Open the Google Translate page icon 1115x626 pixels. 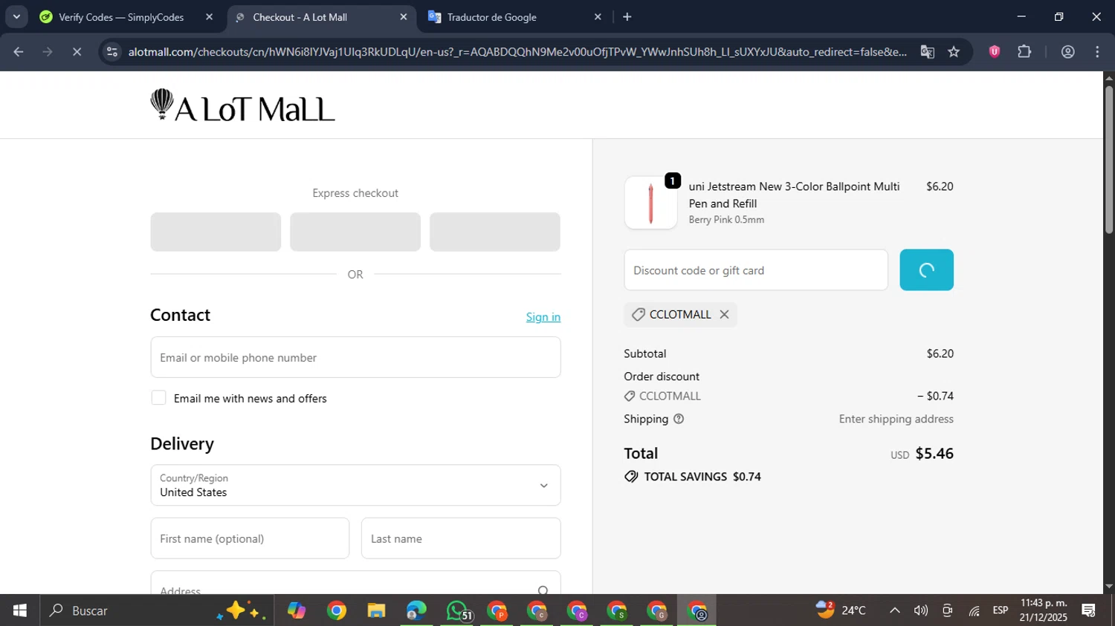click(x=927, y=52)
